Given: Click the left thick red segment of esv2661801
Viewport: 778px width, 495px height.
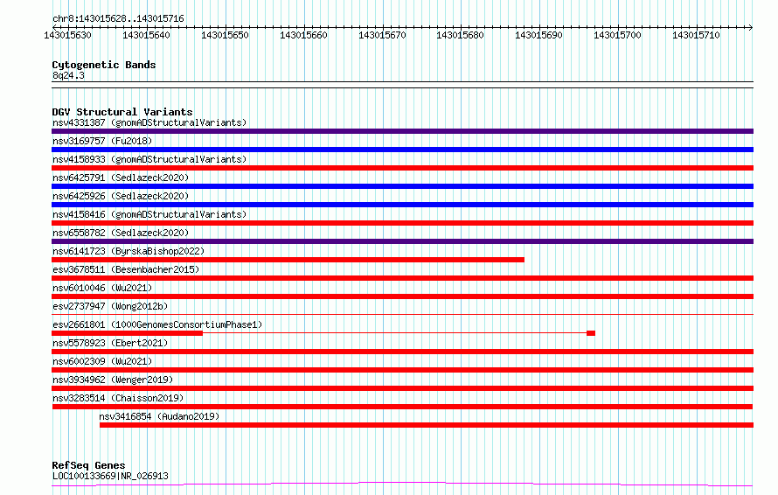Looking at the screenshot, I should coord(127,333).
